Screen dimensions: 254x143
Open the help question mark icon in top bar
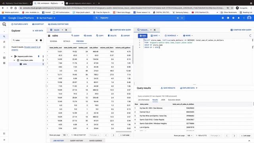[233, 18]
